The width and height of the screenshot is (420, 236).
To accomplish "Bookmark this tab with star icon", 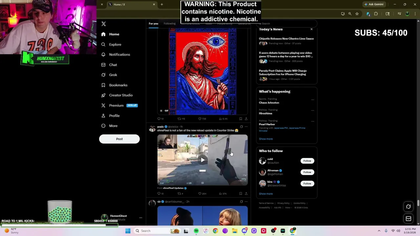I will (357, 14).
